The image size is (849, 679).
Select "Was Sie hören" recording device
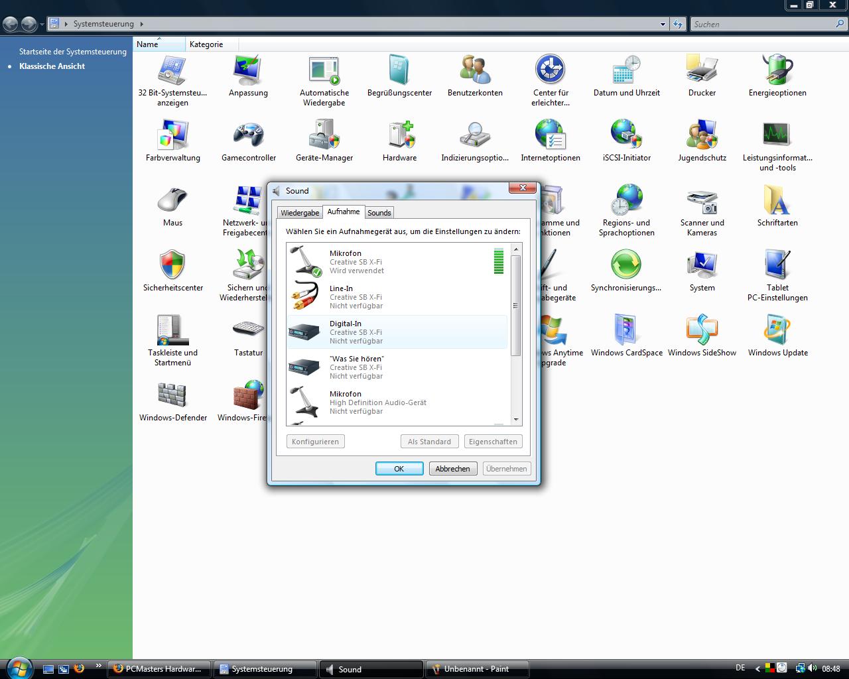398,367
